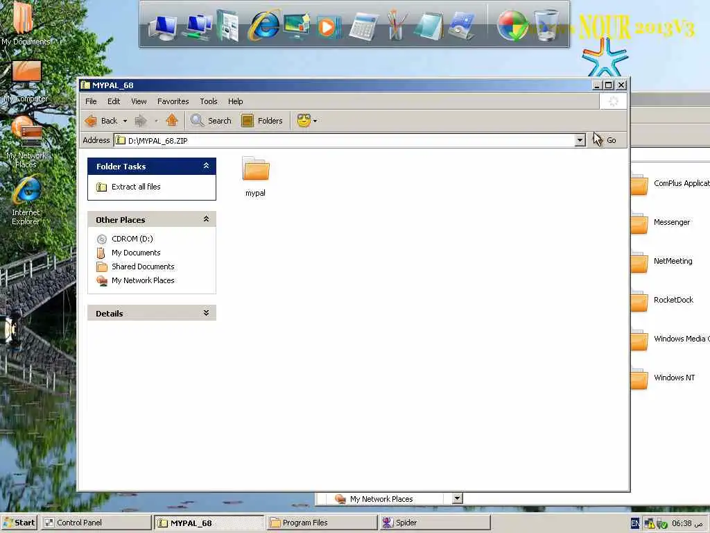Click the display properties dock icon
Image resolution: width=710 pixels, height=533 pixels.
point(297,26)
